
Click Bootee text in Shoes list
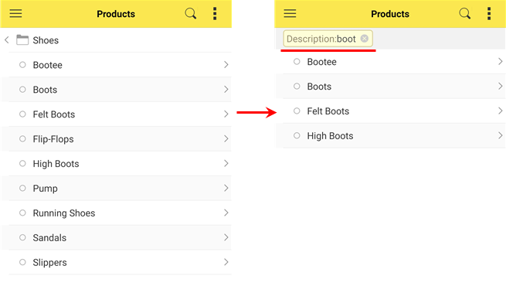pos(47,65)
